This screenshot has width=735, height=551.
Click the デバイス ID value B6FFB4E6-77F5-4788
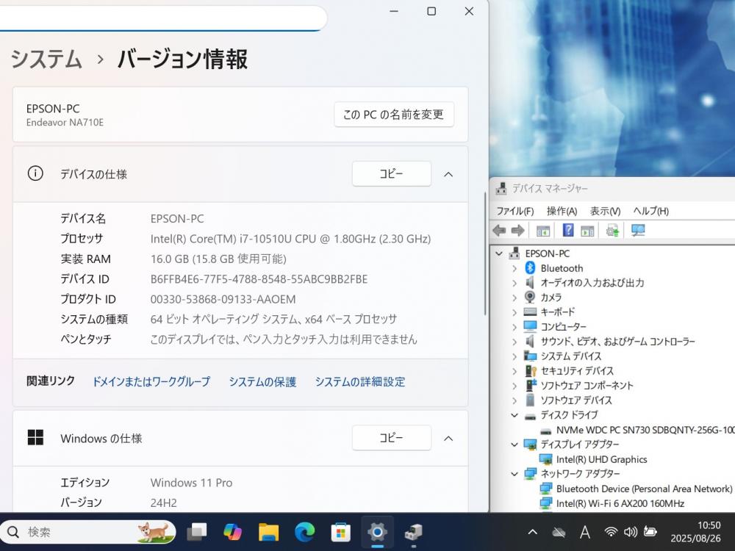(x=259, y=279)
